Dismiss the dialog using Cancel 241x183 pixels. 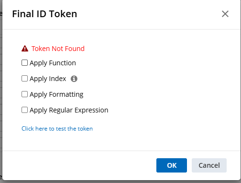coord(209,165)
